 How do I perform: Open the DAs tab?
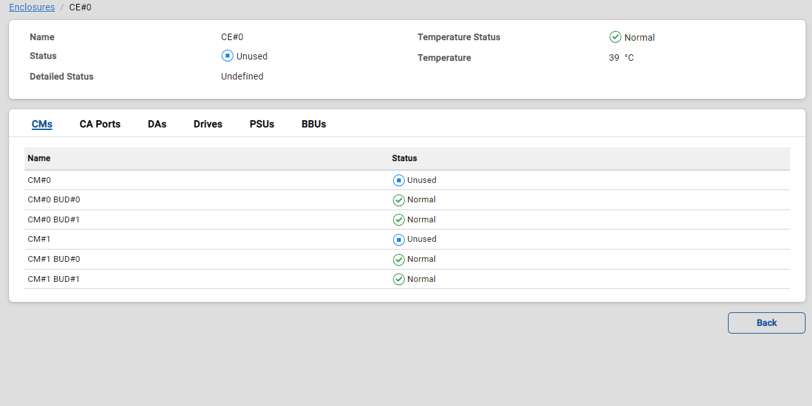[x=157, y=124]
